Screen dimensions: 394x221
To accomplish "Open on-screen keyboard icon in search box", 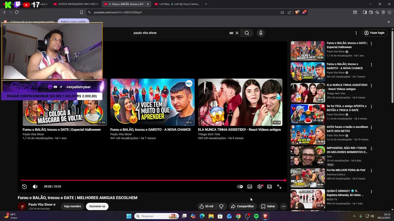I will pos(231,33).
